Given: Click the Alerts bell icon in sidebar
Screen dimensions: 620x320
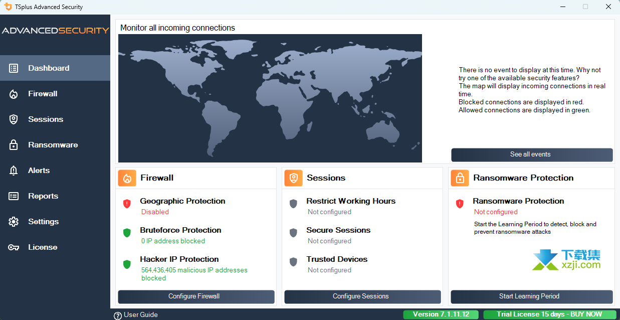Looking at the screenshot, I should pyautogui.click(x=14, y=171).
